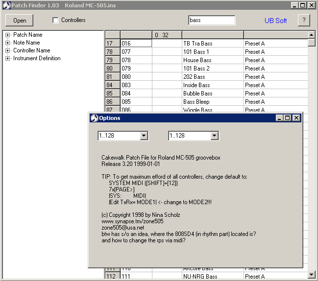Select the NU-NRG Bass patch
This screenshot has height=281, width=318.
click(213, 277)
